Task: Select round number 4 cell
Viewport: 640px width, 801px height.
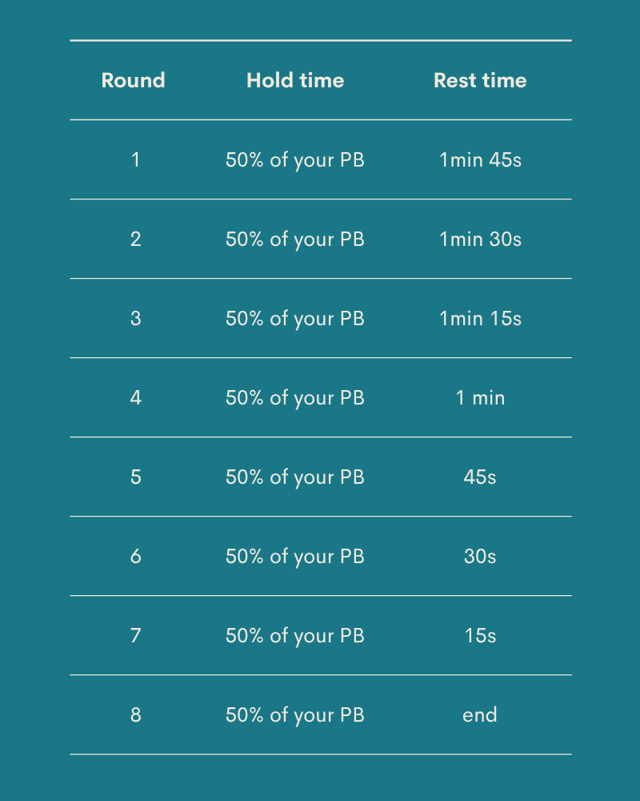Action: tap(135, 397)
